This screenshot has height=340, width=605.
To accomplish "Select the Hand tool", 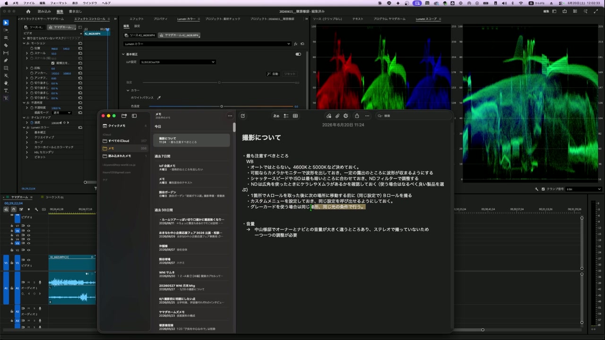I will tap(6, 83).
